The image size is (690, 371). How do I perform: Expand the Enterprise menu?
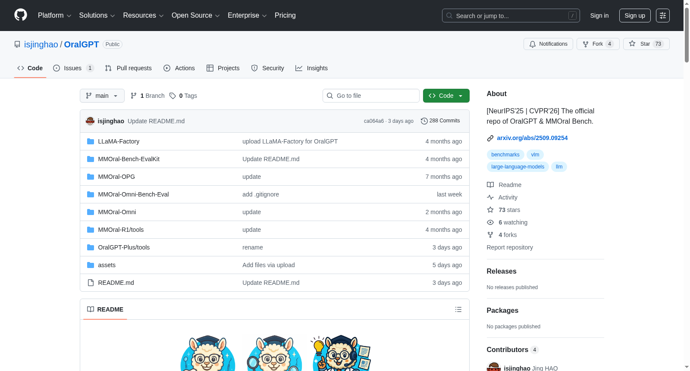point(247,16)
